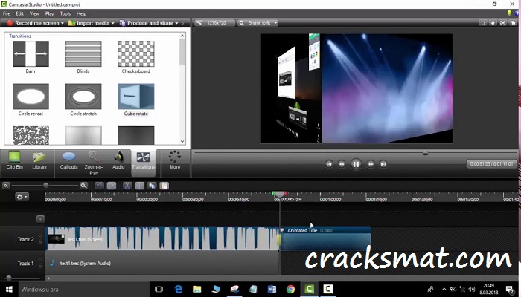Open Google Chrome from the taskbar
The height and width of the screenshot is (297, 521).
pyautogui.click(x=290, y=290)
